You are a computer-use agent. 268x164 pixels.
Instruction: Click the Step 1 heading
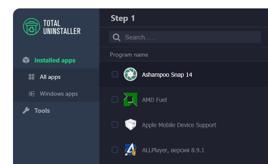pos(123,18)
